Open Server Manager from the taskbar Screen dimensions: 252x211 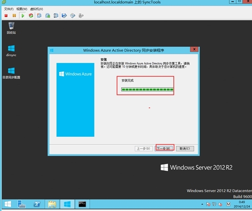21,204
